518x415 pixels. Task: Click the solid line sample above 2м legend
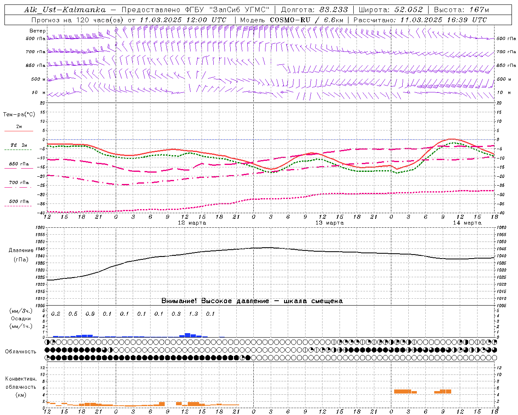coord(19,131)
